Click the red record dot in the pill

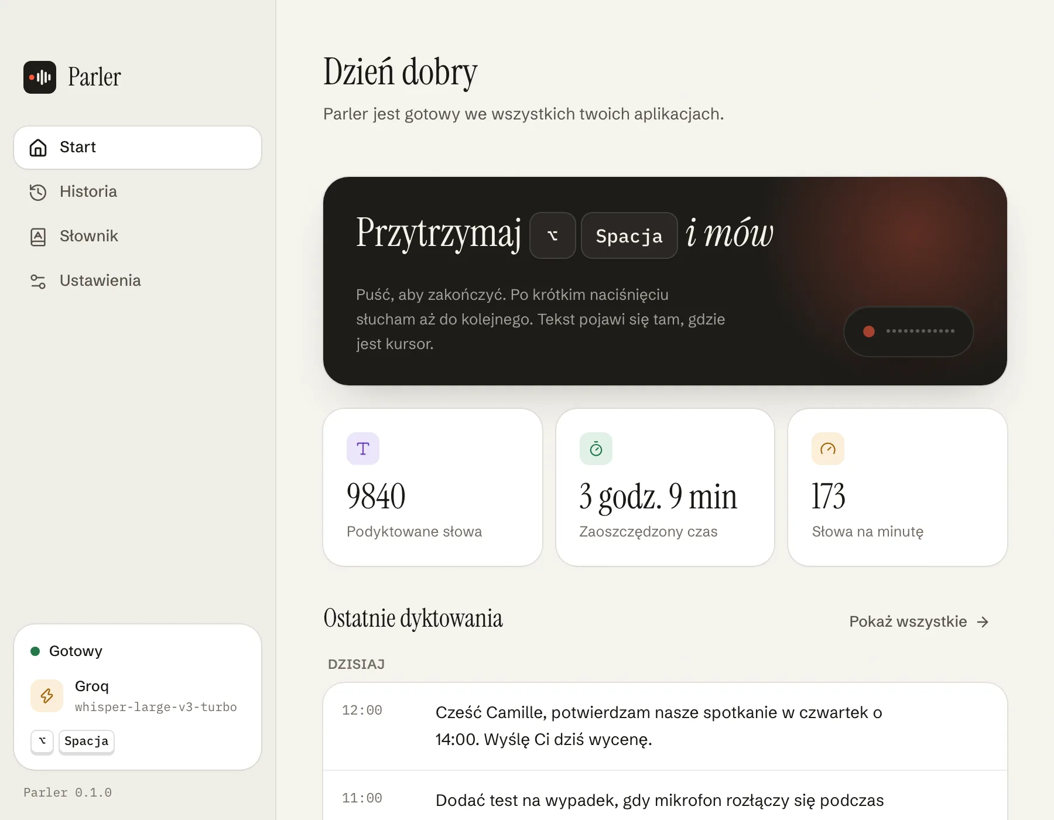coord(869,332)
